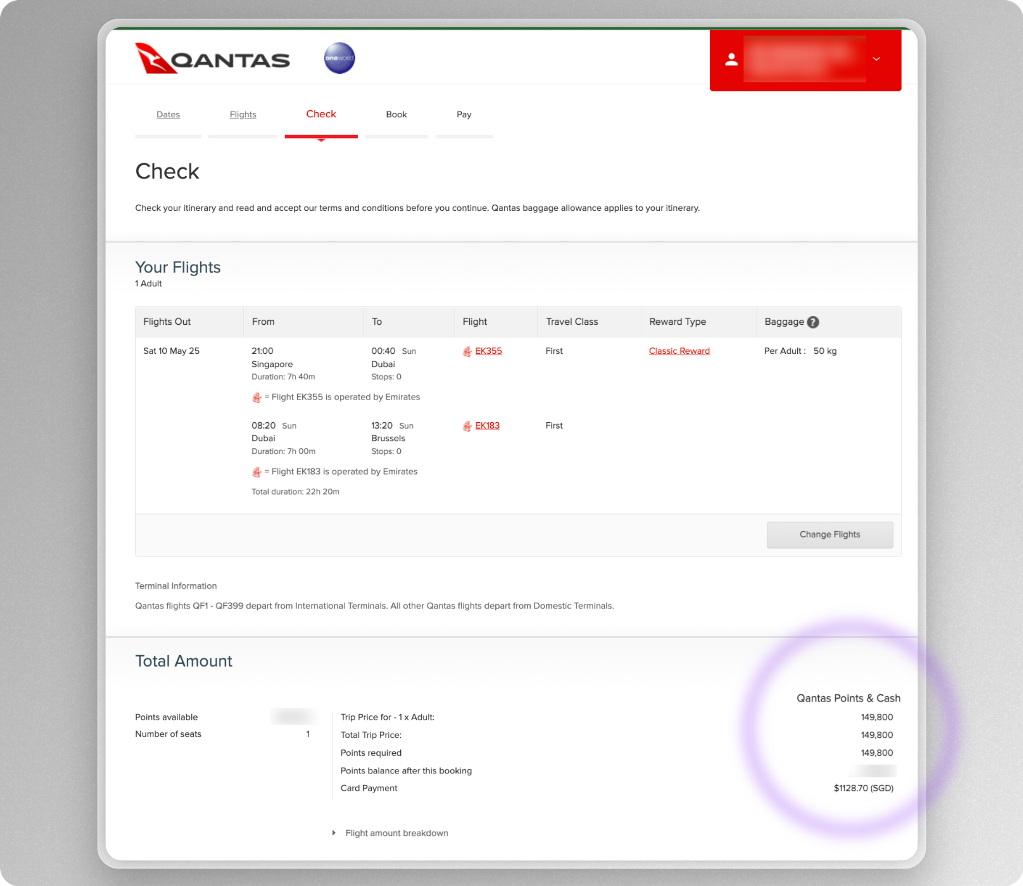Select the Check step tab
Image resolution: width=1023 pixels, height=886 pixels.
pyautogui.click(x=321, y=114)
